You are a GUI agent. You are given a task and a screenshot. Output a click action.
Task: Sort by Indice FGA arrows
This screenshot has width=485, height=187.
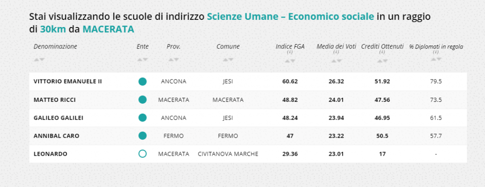click(x=290, y=61)
